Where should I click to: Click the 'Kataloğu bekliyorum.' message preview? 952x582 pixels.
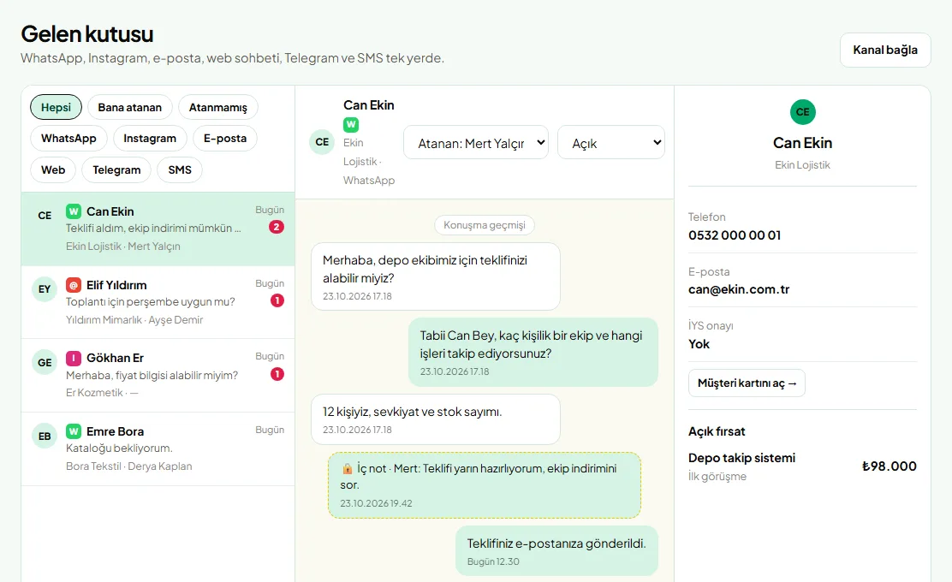click(x=119, y=448)
